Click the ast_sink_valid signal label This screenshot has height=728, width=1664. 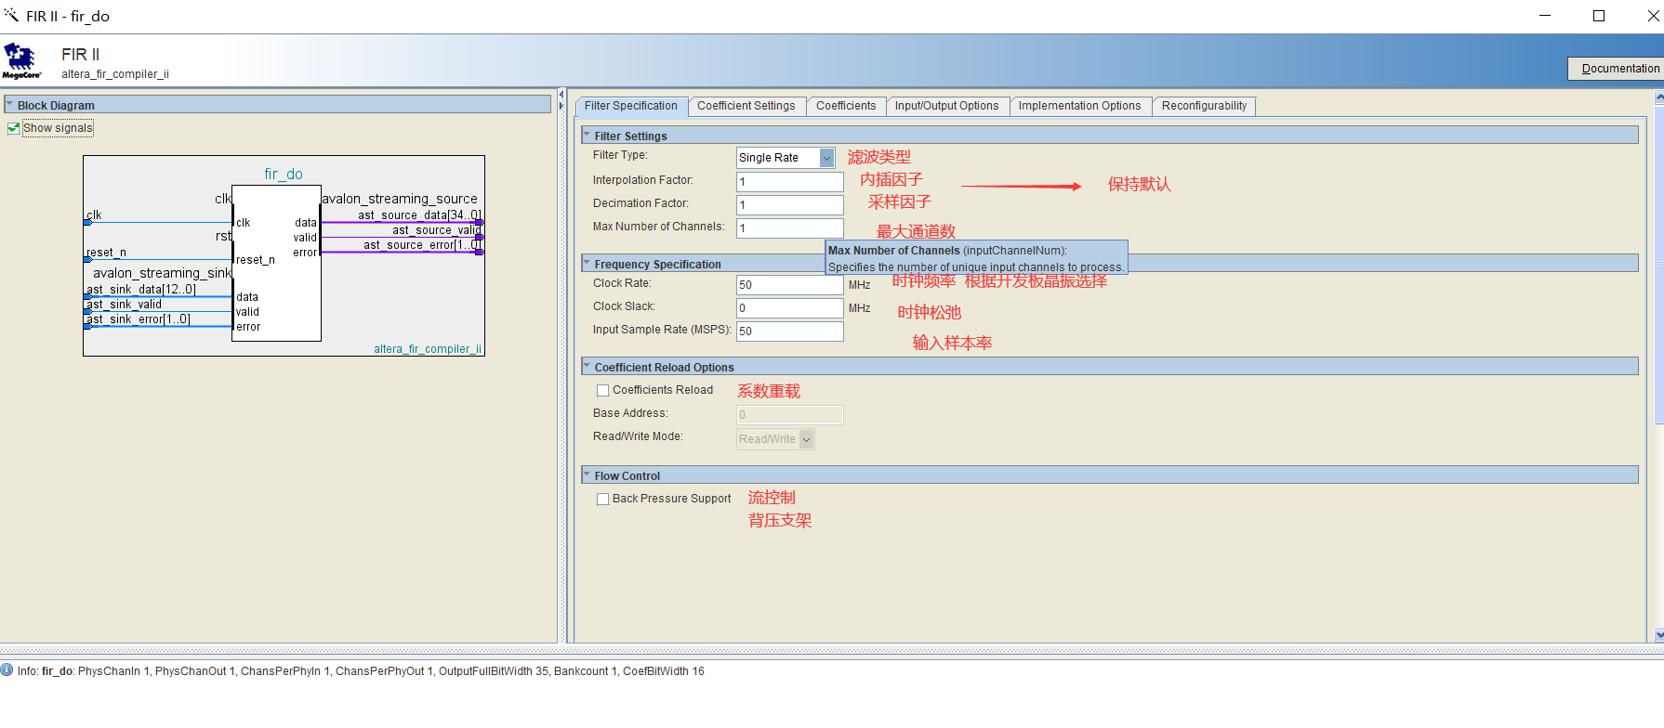coord(125,305)
